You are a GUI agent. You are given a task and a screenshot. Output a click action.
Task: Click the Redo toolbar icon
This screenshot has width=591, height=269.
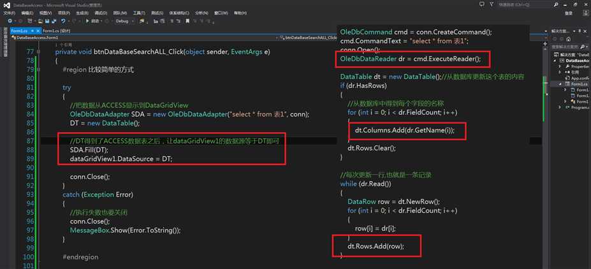[x=74, y=21]
